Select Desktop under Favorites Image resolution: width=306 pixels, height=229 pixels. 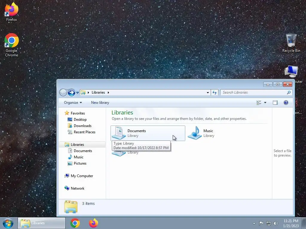pyautogui.click(x=80, y=120)
